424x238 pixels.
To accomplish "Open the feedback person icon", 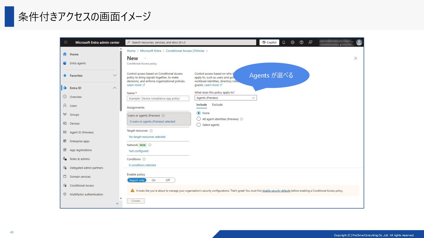I will (310, 42).
